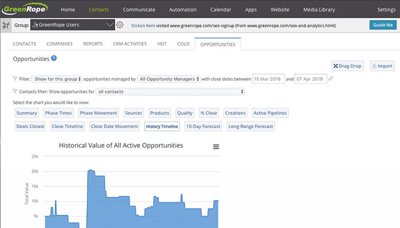The width and height of the screenshot is (400, 228).
Task: Open chart hamburger menu icon
Action: (x=216, y=146)
